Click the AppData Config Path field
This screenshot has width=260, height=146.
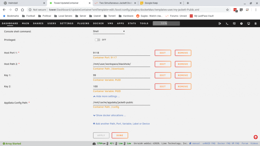tap(121, 102)
